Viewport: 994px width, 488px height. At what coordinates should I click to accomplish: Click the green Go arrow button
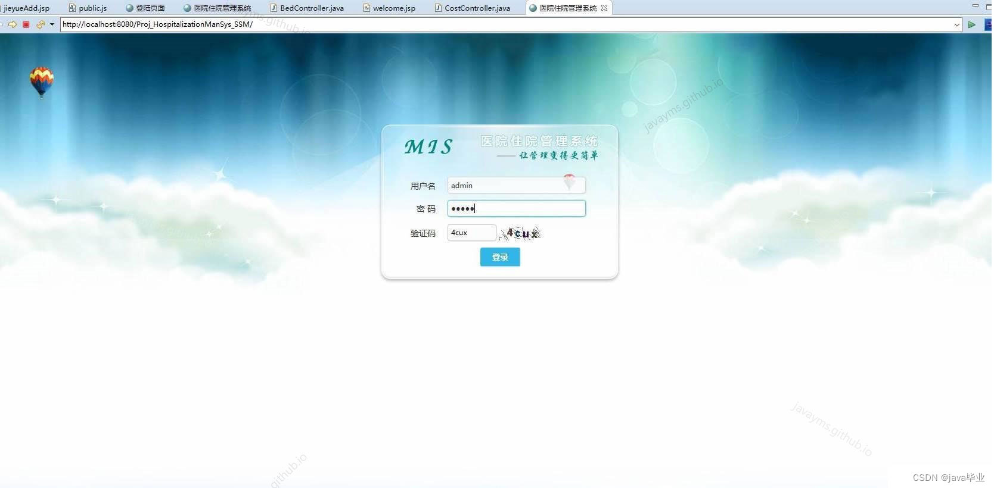(972, 24)
